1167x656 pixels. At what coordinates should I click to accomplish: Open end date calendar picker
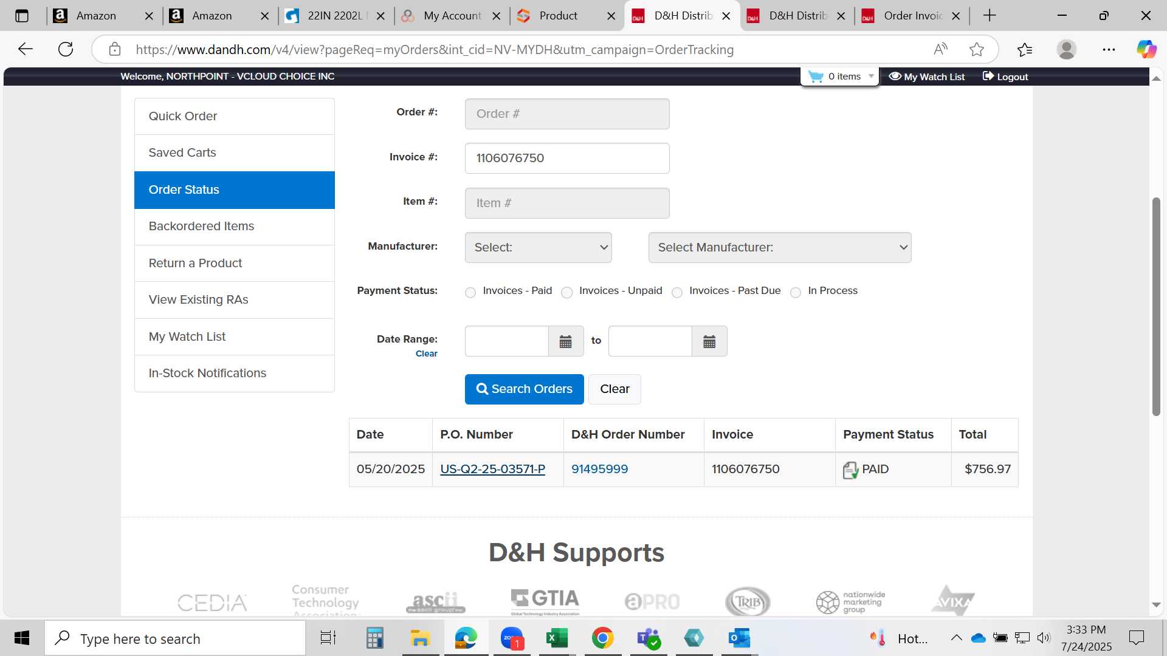709,341
